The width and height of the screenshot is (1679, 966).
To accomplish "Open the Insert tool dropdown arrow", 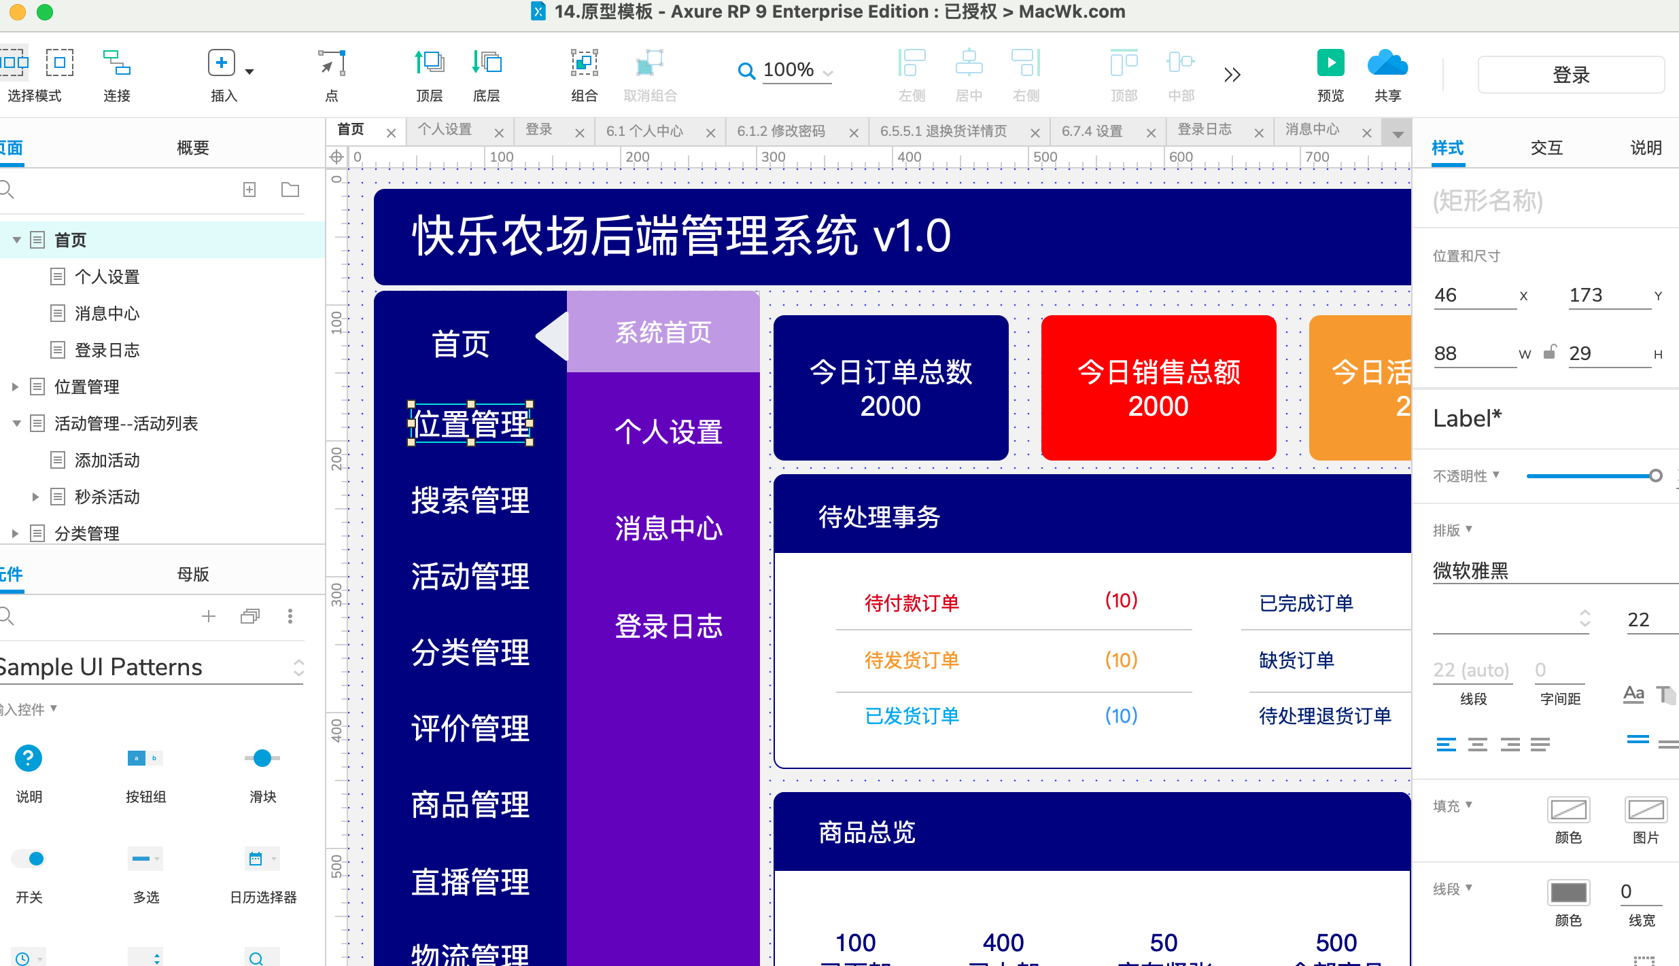I will (x=249, y=71).
